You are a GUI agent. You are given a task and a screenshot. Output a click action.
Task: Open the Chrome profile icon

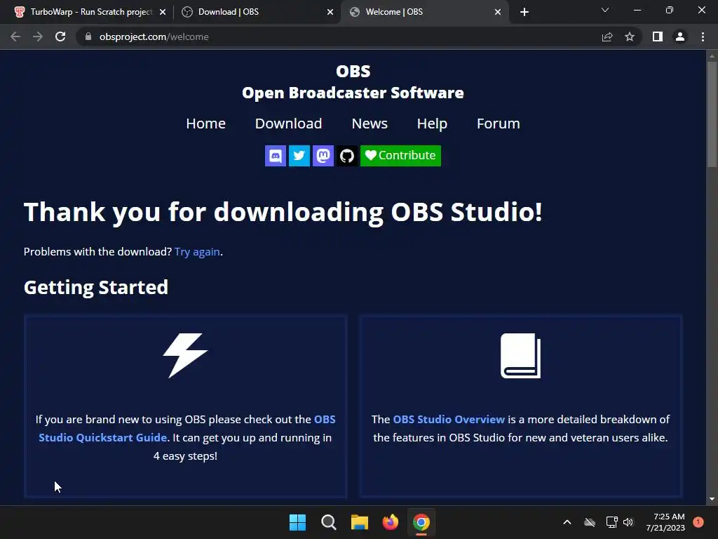[680, 36]
